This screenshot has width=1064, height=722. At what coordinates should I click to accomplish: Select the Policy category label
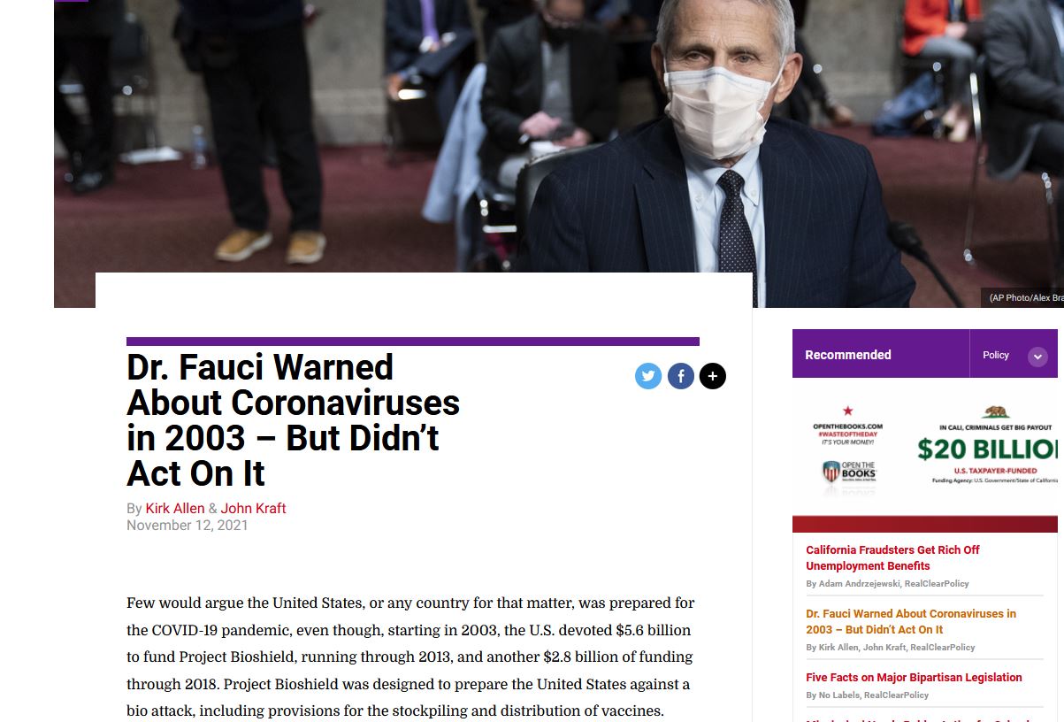(996, 355)
